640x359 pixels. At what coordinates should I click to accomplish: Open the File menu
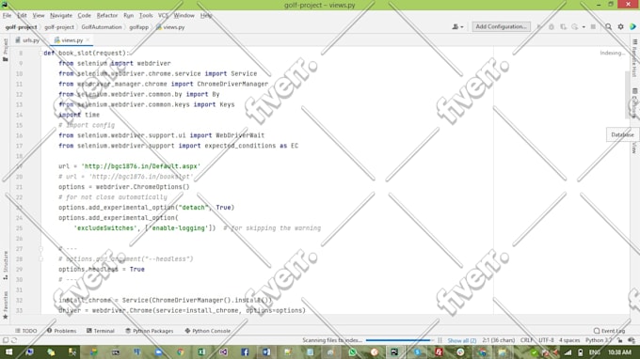point(7,15)
